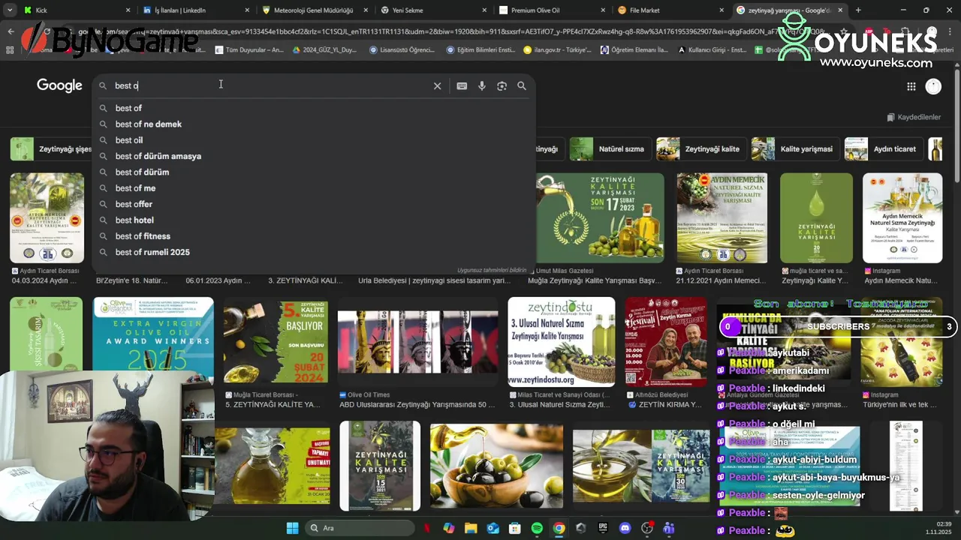Screen dimensions: 961x540
Task: Filter by 'Zeytinyağı şişesi' chip
Action: point(51,149)
